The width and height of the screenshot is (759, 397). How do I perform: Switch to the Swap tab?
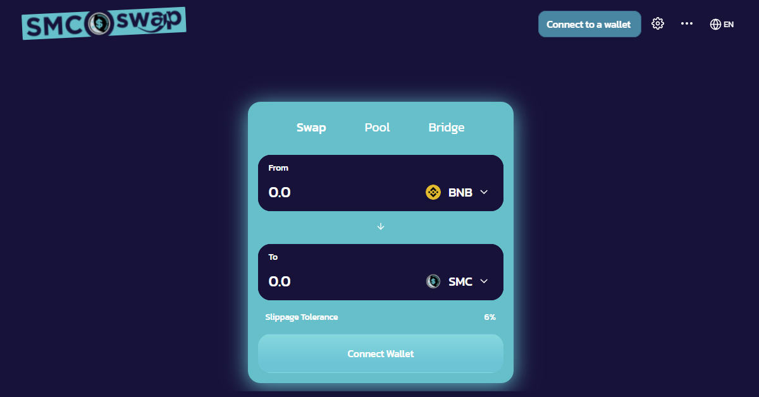click(311, 128)
